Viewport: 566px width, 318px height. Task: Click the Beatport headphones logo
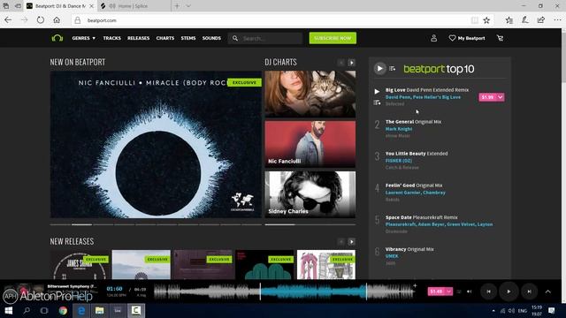coord(57,38)
